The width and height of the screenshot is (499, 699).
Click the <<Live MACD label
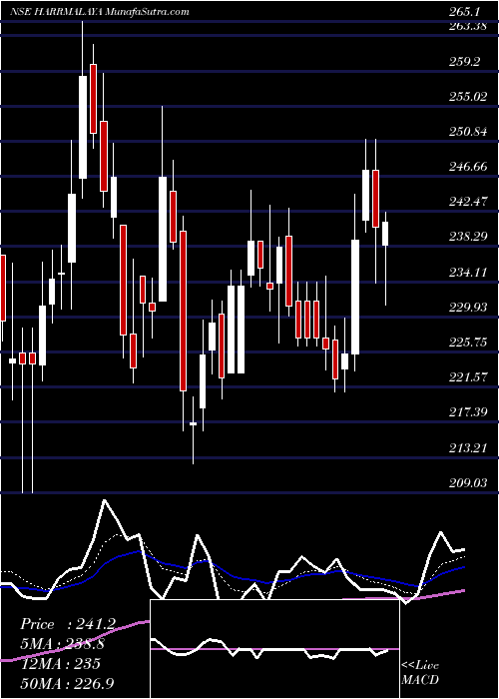tap(420, 673)
